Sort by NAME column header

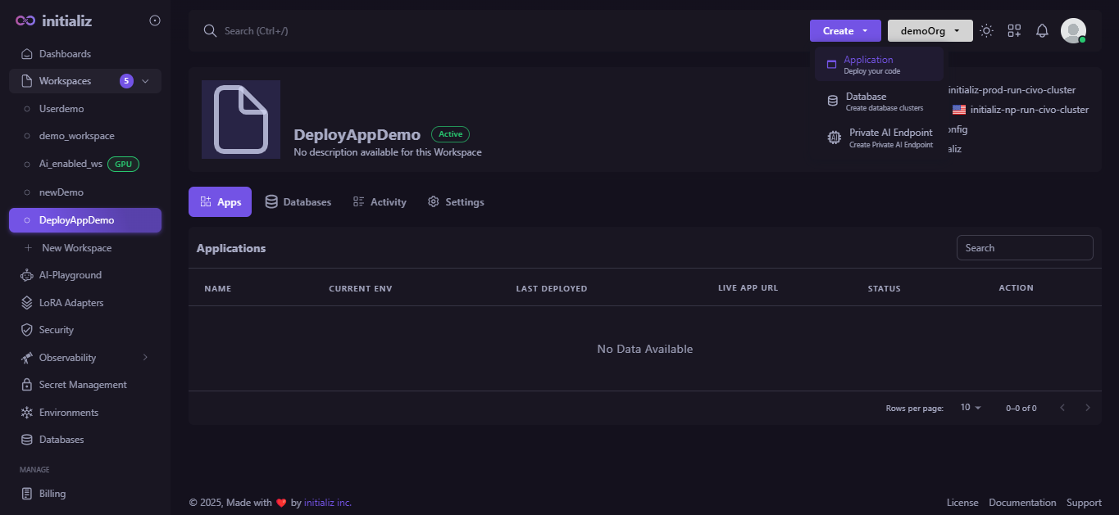218,288
